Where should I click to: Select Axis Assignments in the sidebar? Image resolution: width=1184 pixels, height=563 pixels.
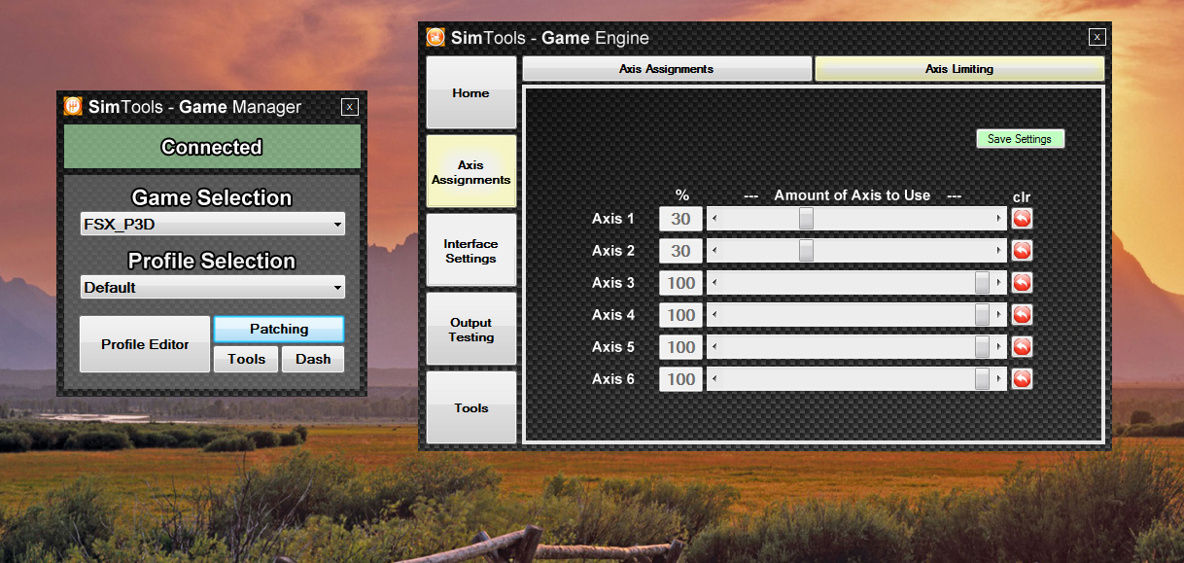471,171
